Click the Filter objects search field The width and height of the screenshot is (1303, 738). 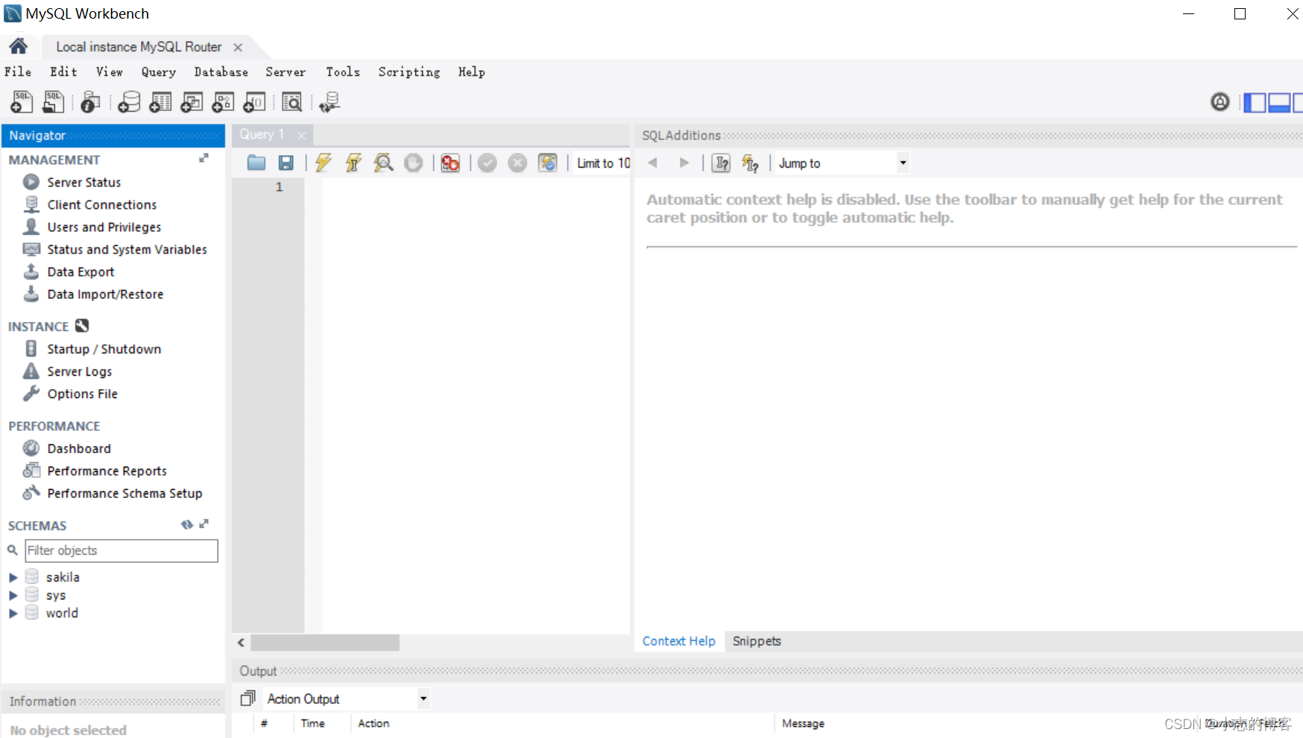[122, 550]
